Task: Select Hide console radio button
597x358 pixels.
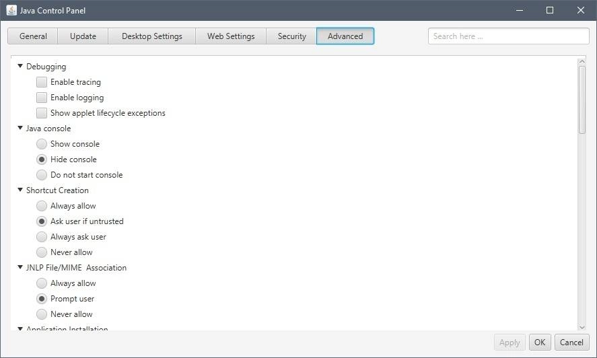Action: 42,159
